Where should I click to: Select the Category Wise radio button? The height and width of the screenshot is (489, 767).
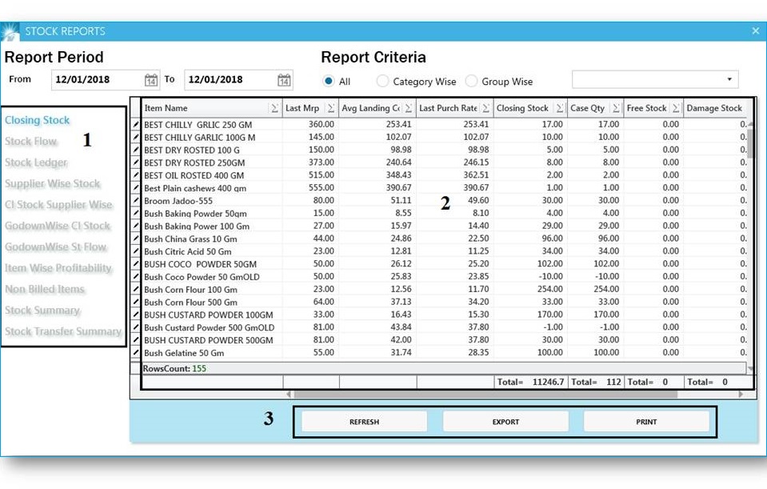click(x=384, y=81)
